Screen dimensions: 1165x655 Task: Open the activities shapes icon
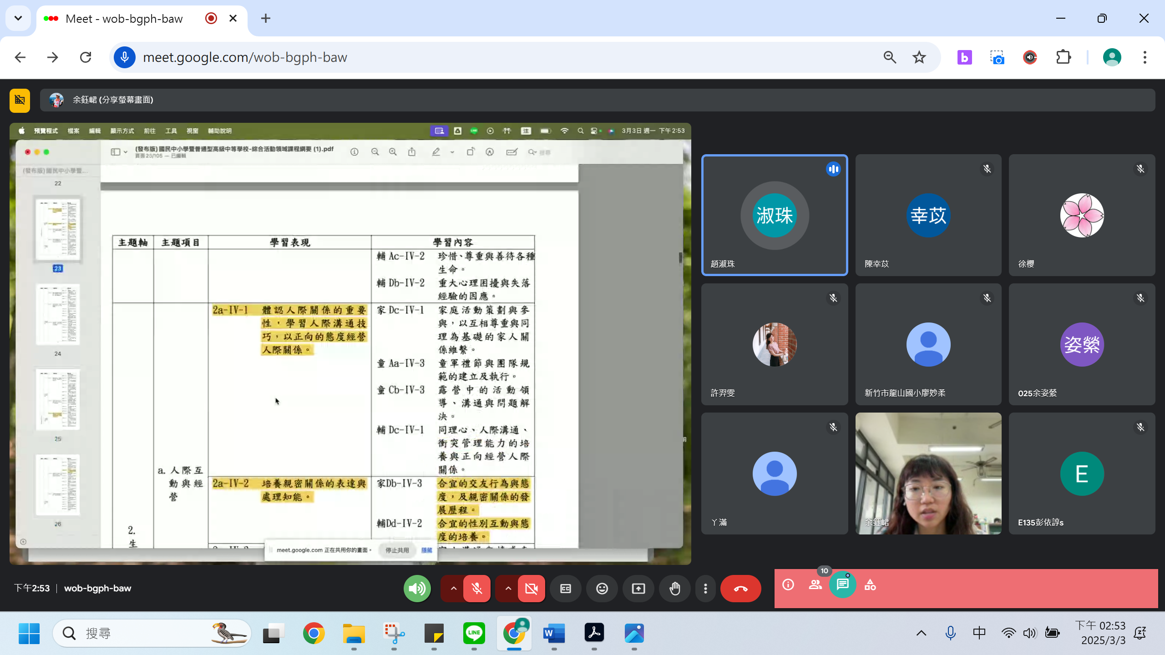click(x=870, y=584)
